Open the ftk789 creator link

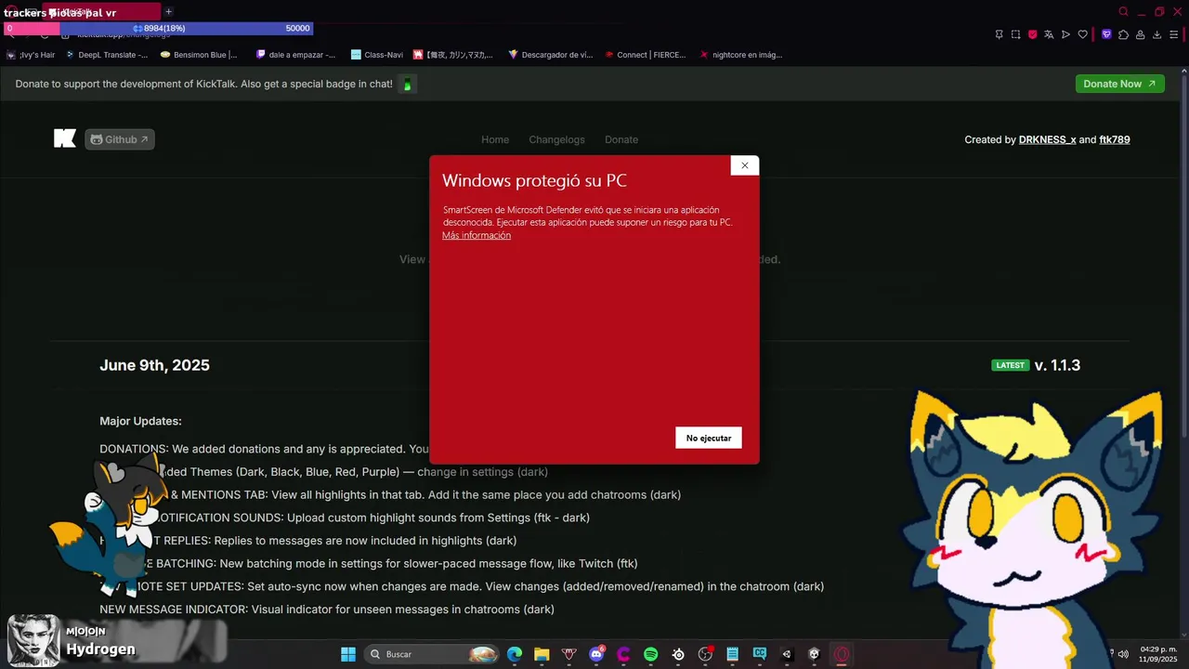point(1115,139)
